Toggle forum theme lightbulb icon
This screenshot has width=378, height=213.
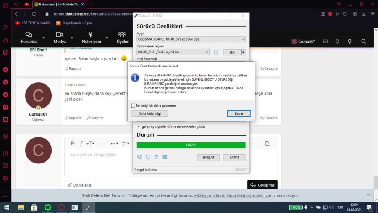point(349,42)
